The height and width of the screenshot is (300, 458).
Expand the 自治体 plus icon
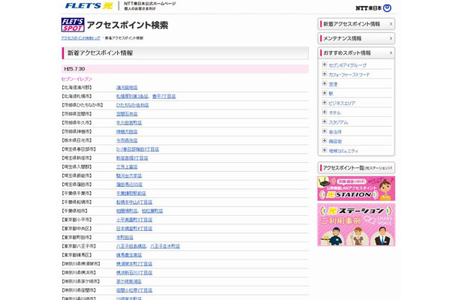pyautogui.click(x=324, y=131)
